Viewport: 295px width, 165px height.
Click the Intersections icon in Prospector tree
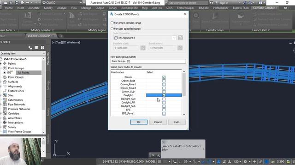pyautogui.click(x=5, y=122)
